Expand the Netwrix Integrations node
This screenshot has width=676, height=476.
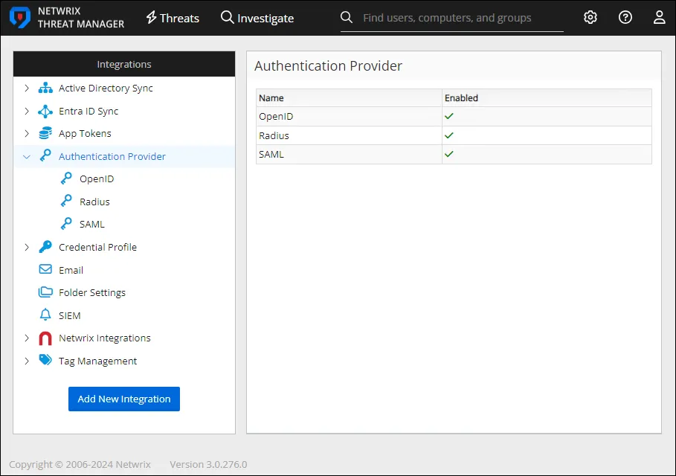[x=27, y=338]
